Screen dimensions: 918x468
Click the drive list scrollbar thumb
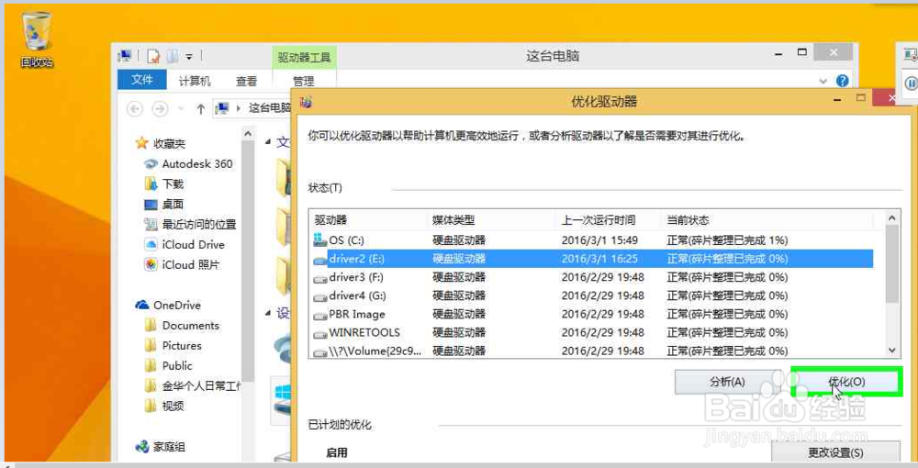click(891, 264)
